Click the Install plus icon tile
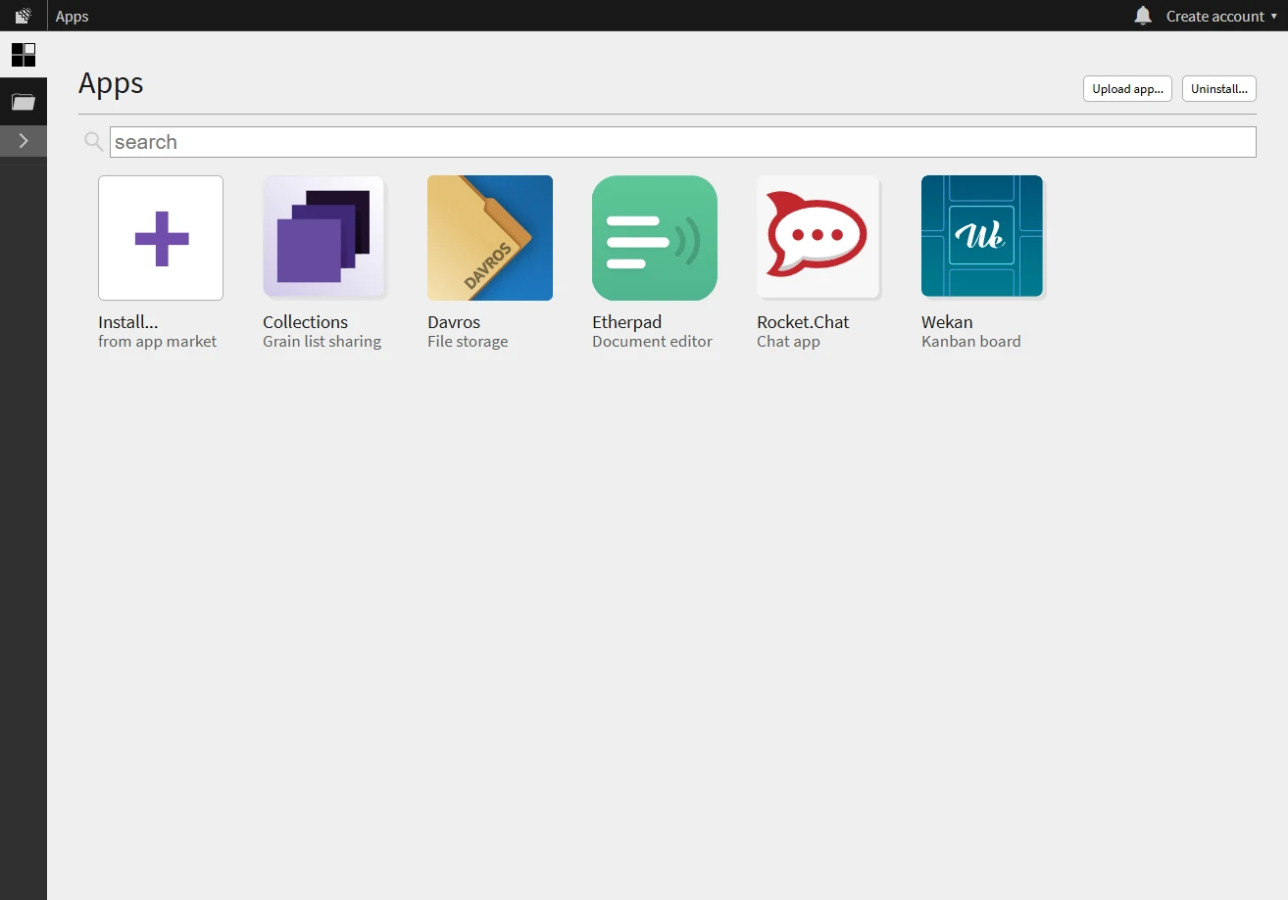 click(161, 238)
